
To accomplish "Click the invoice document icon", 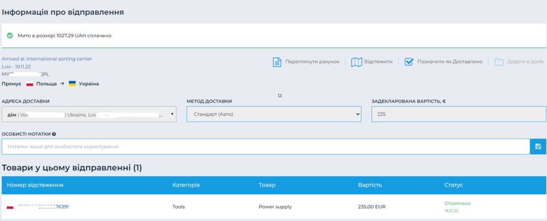I will (277, 62).
